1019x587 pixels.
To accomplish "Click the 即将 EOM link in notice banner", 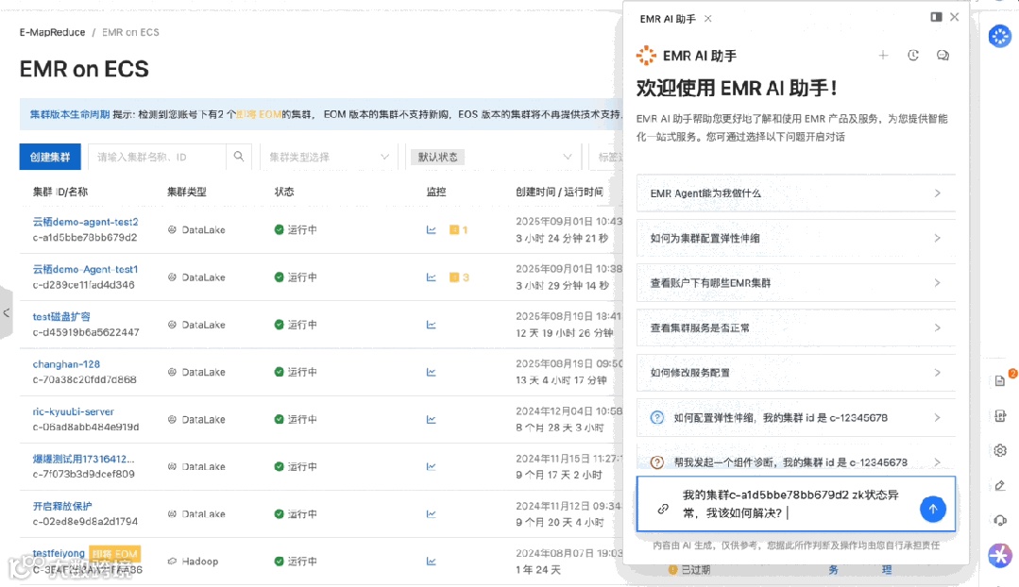I will 259,114.
